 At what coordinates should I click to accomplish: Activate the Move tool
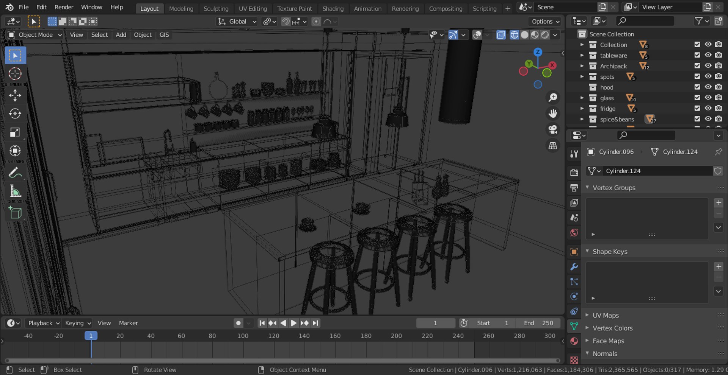(15, 95)
